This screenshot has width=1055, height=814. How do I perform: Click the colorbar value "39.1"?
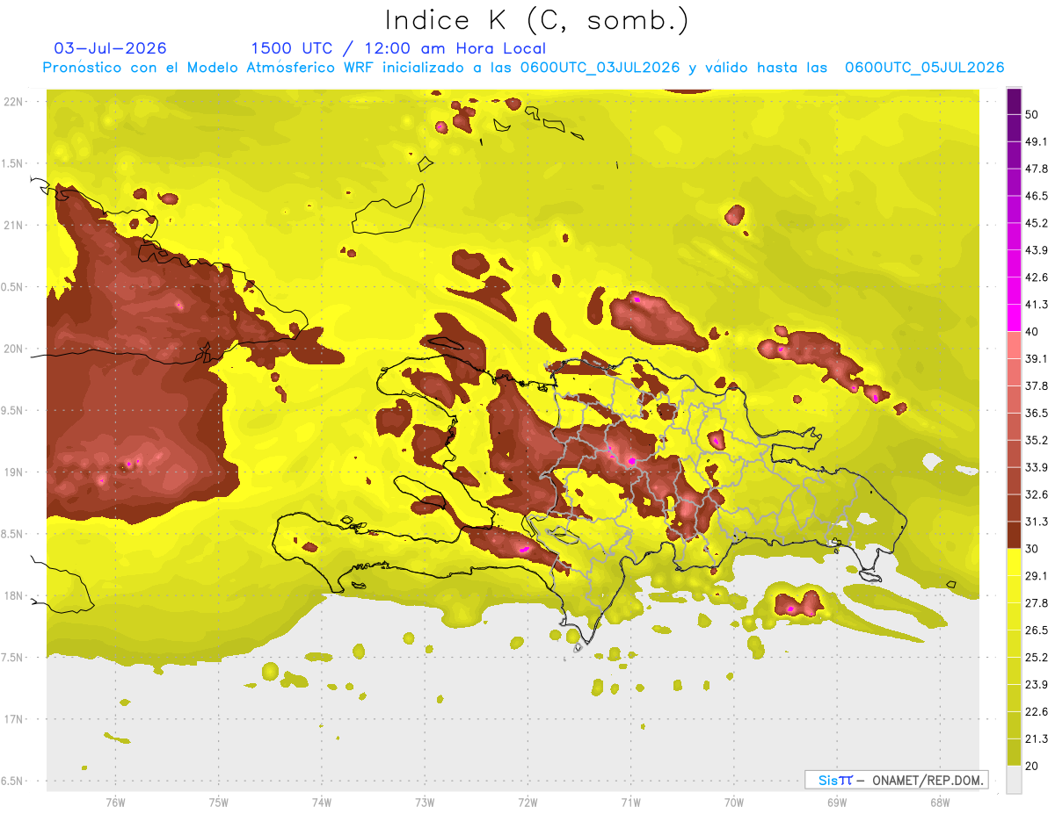point(1037,358)
